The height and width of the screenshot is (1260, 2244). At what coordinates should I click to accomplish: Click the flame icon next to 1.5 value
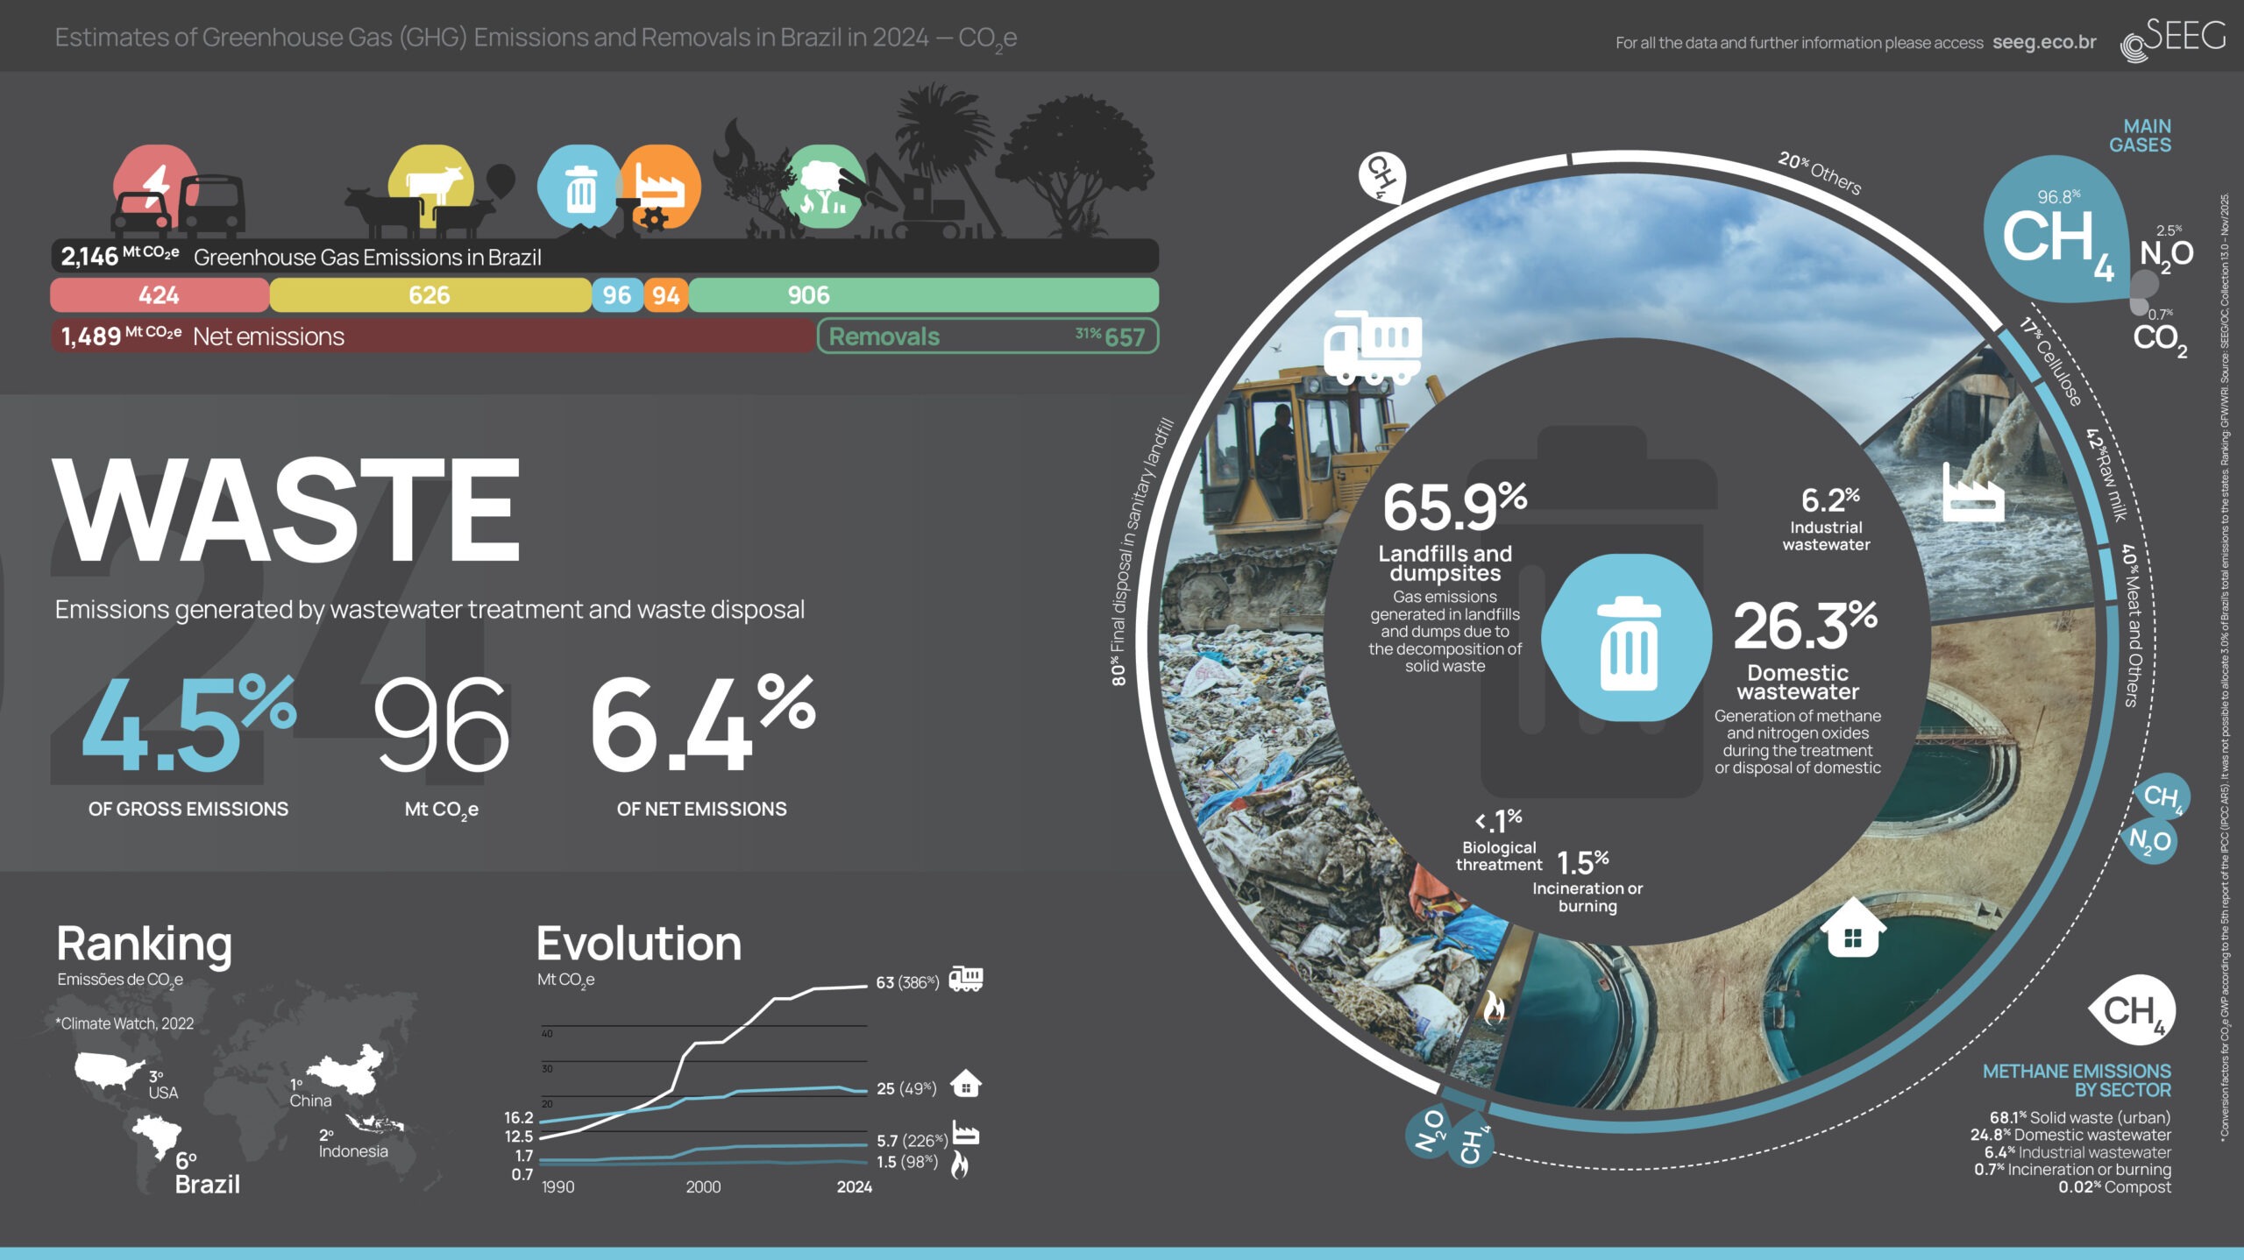click(x=960, y=1164)
